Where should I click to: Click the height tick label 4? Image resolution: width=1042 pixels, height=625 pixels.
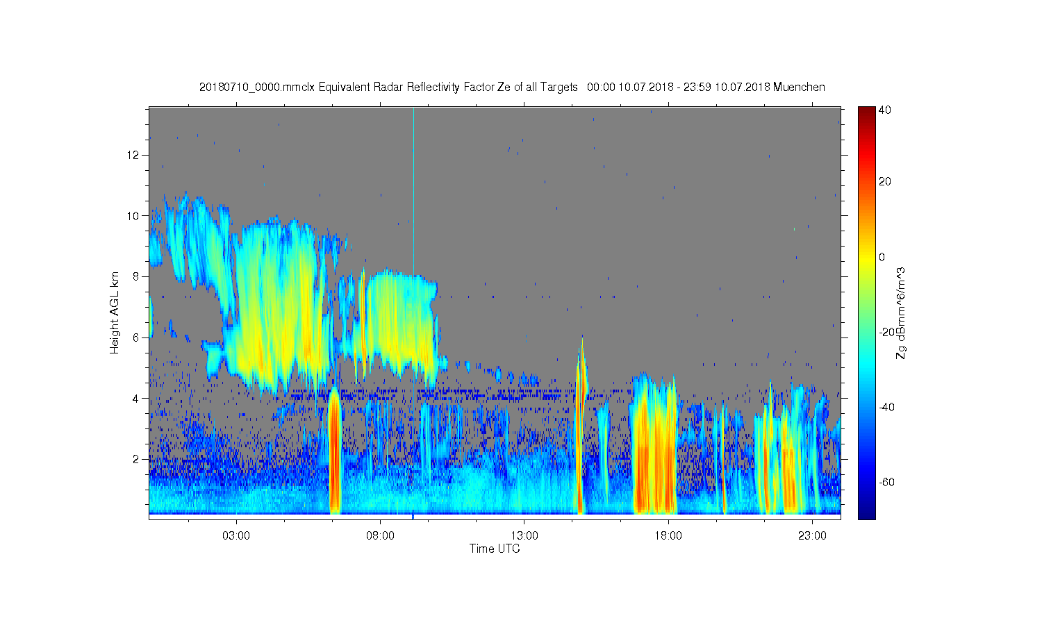(x=136, y=399)
